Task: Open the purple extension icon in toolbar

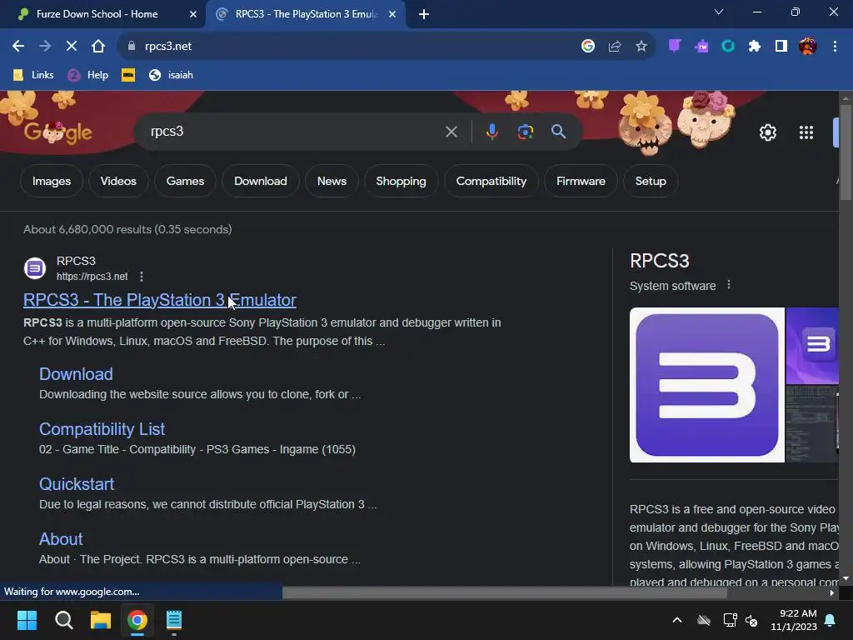Action: 675,47
